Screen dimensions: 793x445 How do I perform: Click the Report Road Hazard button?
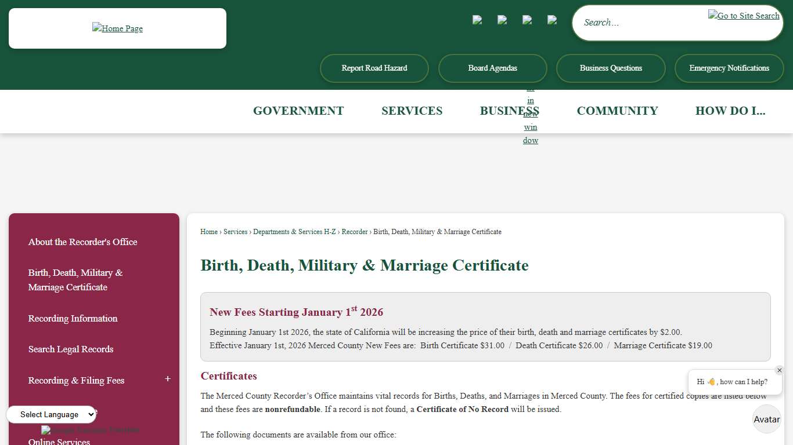[x=374, y=68]
